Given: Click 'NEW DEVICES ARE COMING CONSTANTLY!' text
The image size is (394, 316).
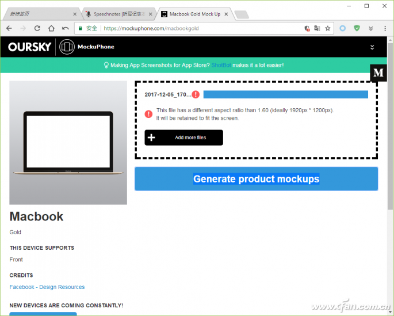Looking at the screenshot, I should (66, 306).
